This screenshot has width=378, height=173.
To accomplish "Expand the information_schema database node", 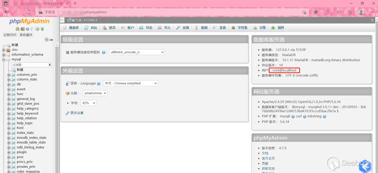I will [x=4, y=54].
